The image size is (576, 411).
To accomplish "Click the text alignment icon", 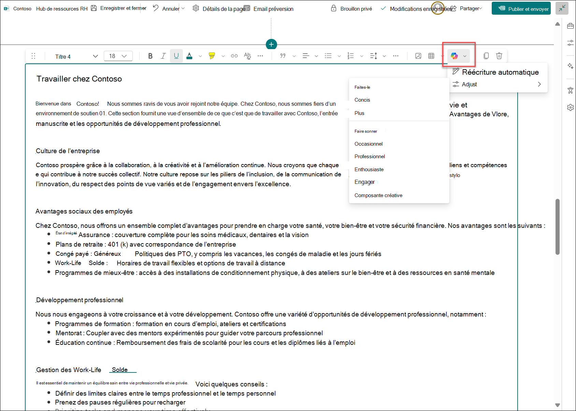I will coord(306,56).
